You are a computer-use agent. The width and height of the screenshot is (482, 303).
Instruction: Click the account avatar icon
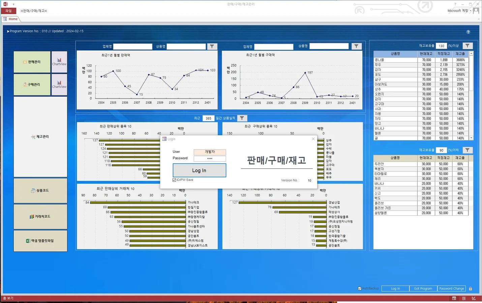(x=476, y=11)
